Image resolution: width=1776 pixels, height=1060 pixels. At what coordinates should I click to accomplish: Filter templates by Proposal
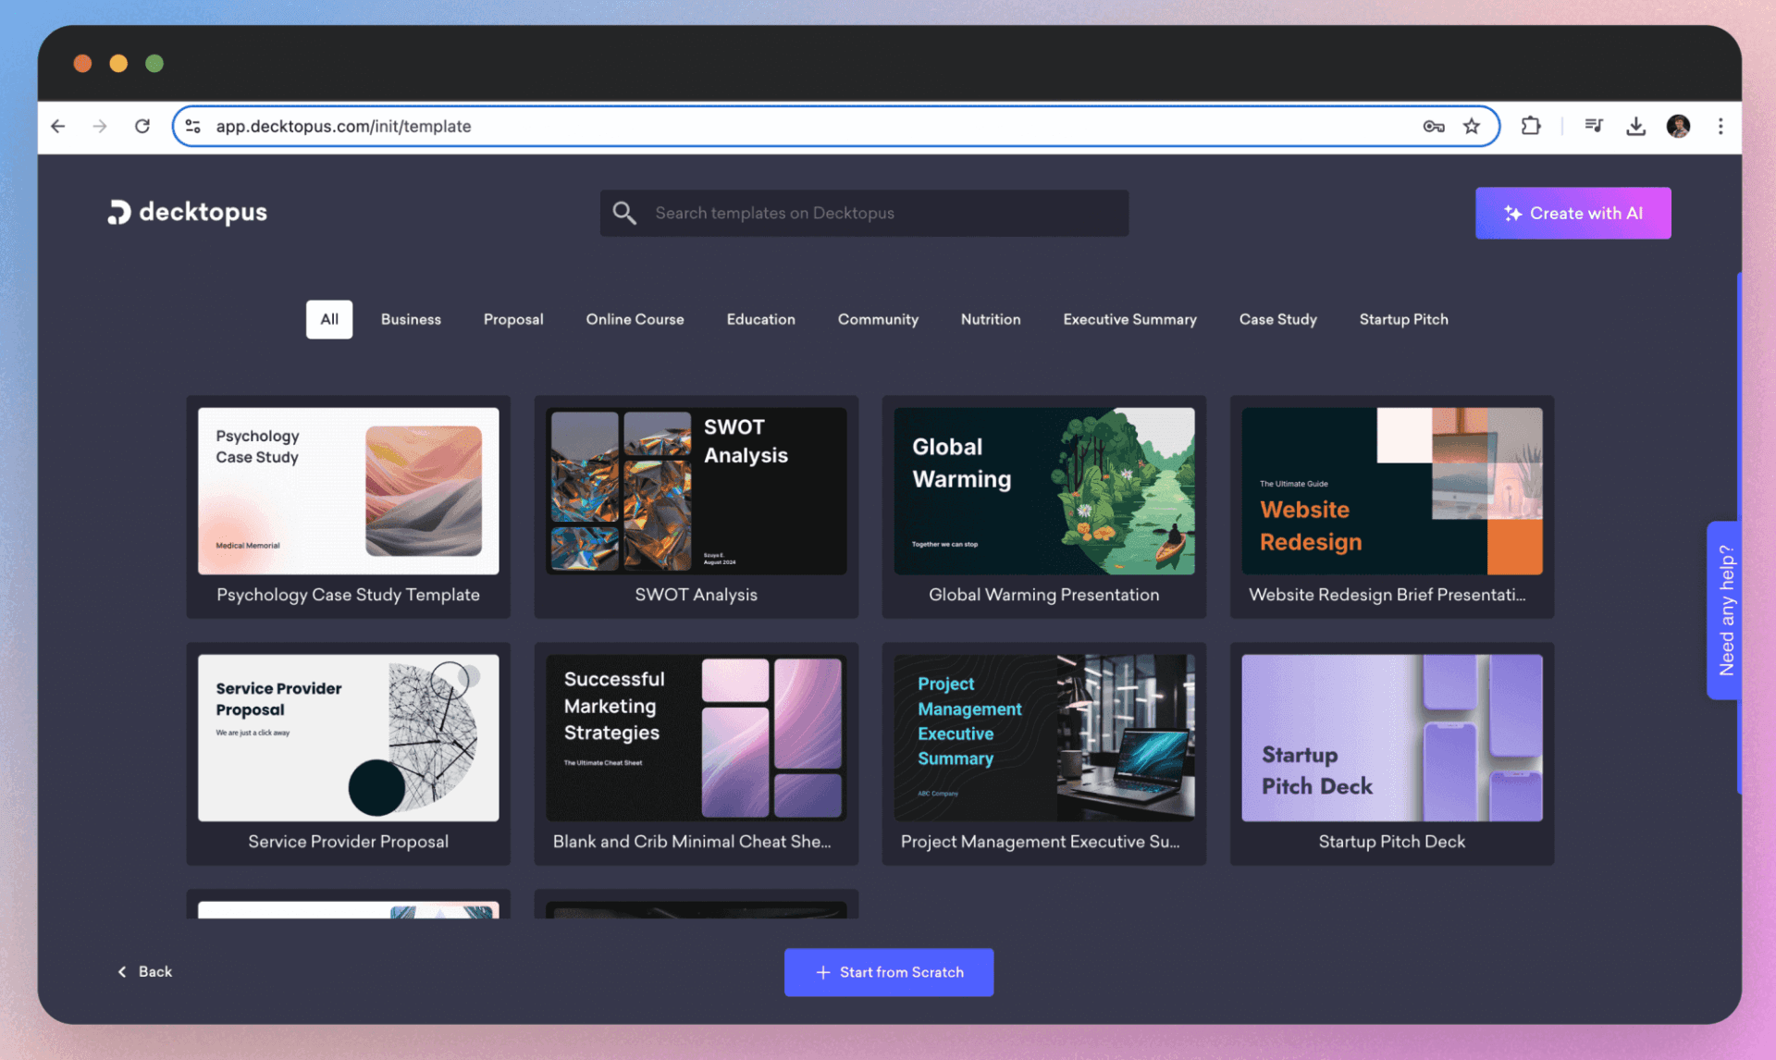[513, 319]
